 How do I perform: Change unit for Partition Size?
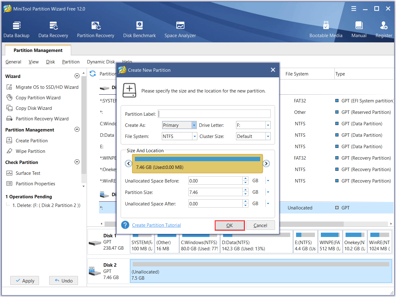[268, 192]
